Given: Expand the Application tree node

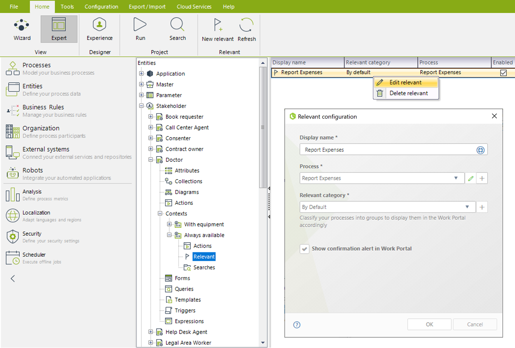Looking at the screenshot, I should 141,74.
